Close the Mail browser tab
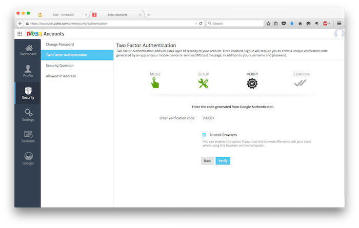The image size is (359, 228). tap(86, 15)
